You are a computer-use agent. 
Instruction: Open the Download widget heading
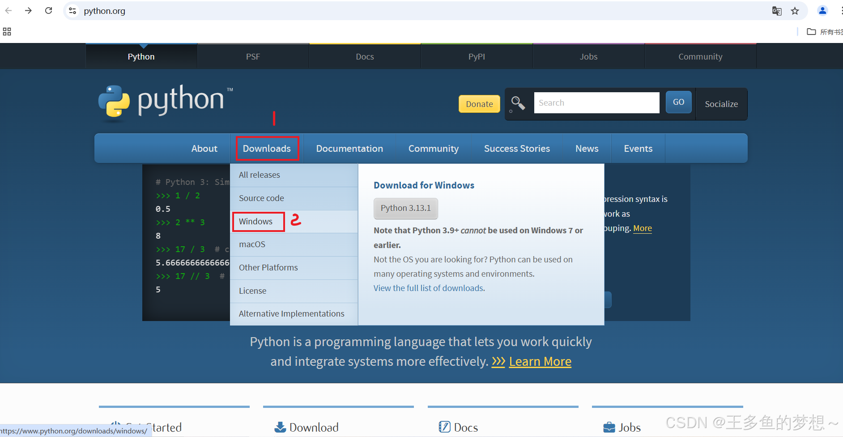314,428
